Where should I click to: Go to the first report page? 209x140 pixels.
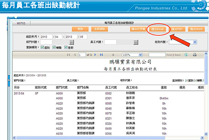(x=69, y=55)
